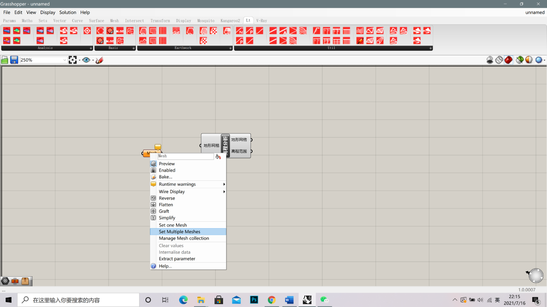Select the wireframe preview mode icon
547x307 pixels.
pos(499,60)
